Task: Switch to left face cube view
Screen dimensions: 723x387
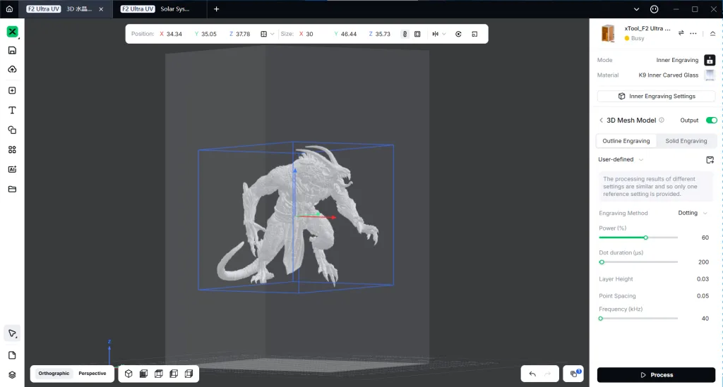Action: click(x=174, y=374)
